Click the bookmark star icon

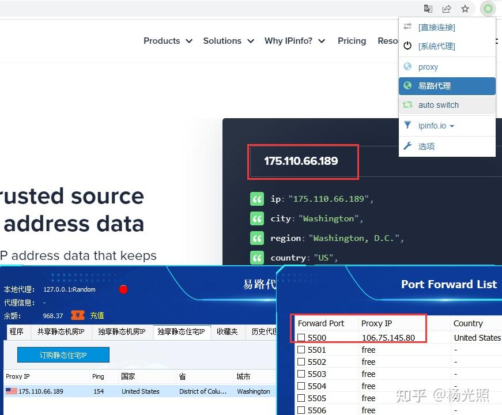pos(465,9)
